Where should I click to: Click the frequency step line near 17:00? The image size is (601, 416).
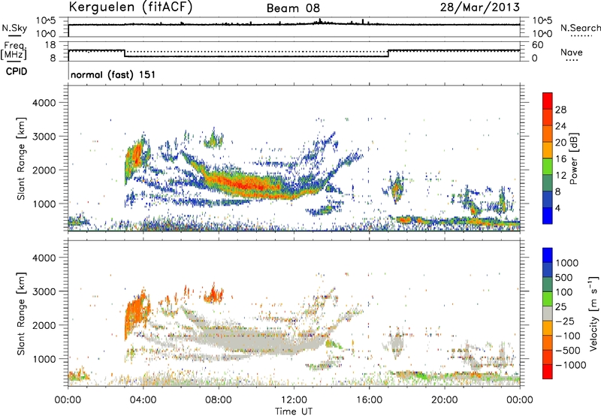point(388,53)
